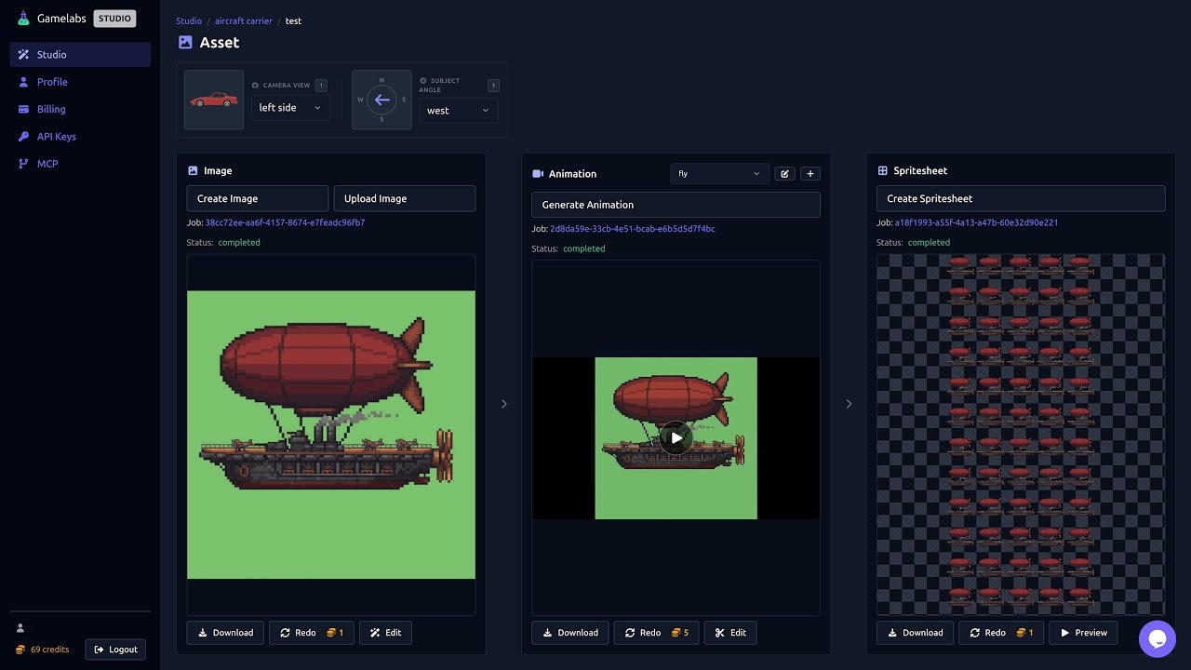Click the 69 credits indicator
Viewport: 1191px width, 670px height.
click(42, 649)
